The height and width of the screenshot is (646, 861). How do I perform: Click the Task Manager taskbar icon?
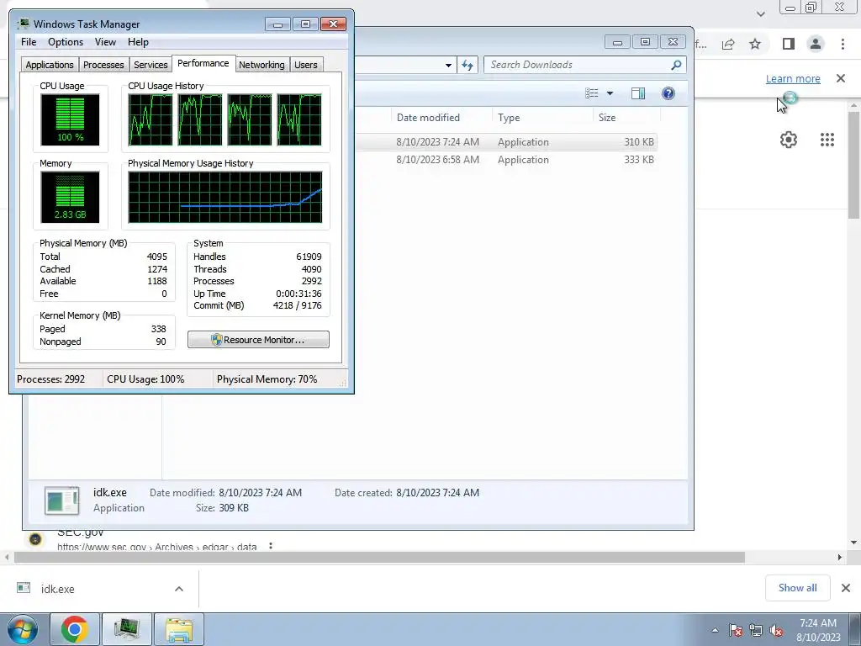126,629
